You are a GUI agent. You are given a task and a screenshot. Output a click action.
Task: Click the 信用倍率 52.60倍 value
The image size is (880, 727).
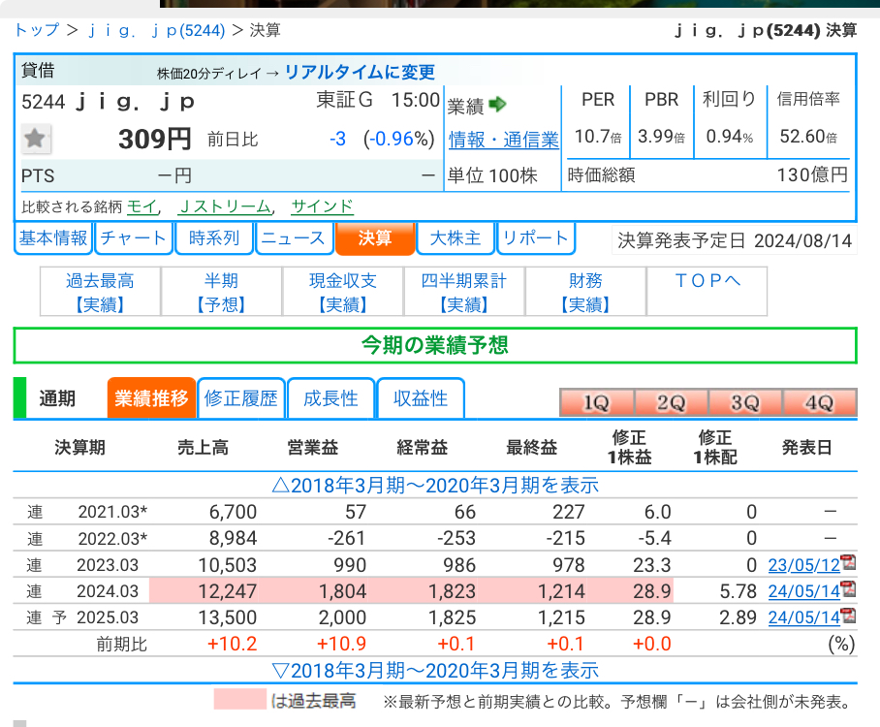tap(808, 137)
